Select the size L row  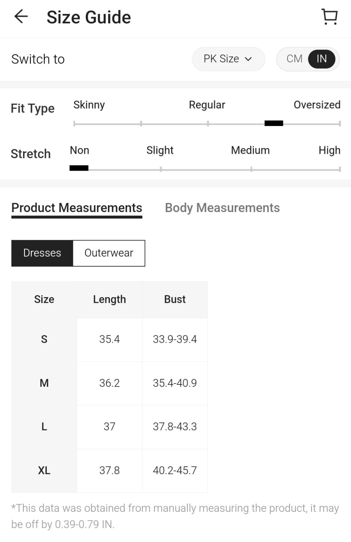point(44,426)
